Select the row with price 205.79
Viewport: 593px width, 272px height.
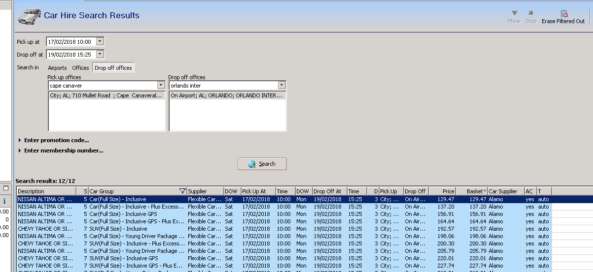click(x=283, y=251)
